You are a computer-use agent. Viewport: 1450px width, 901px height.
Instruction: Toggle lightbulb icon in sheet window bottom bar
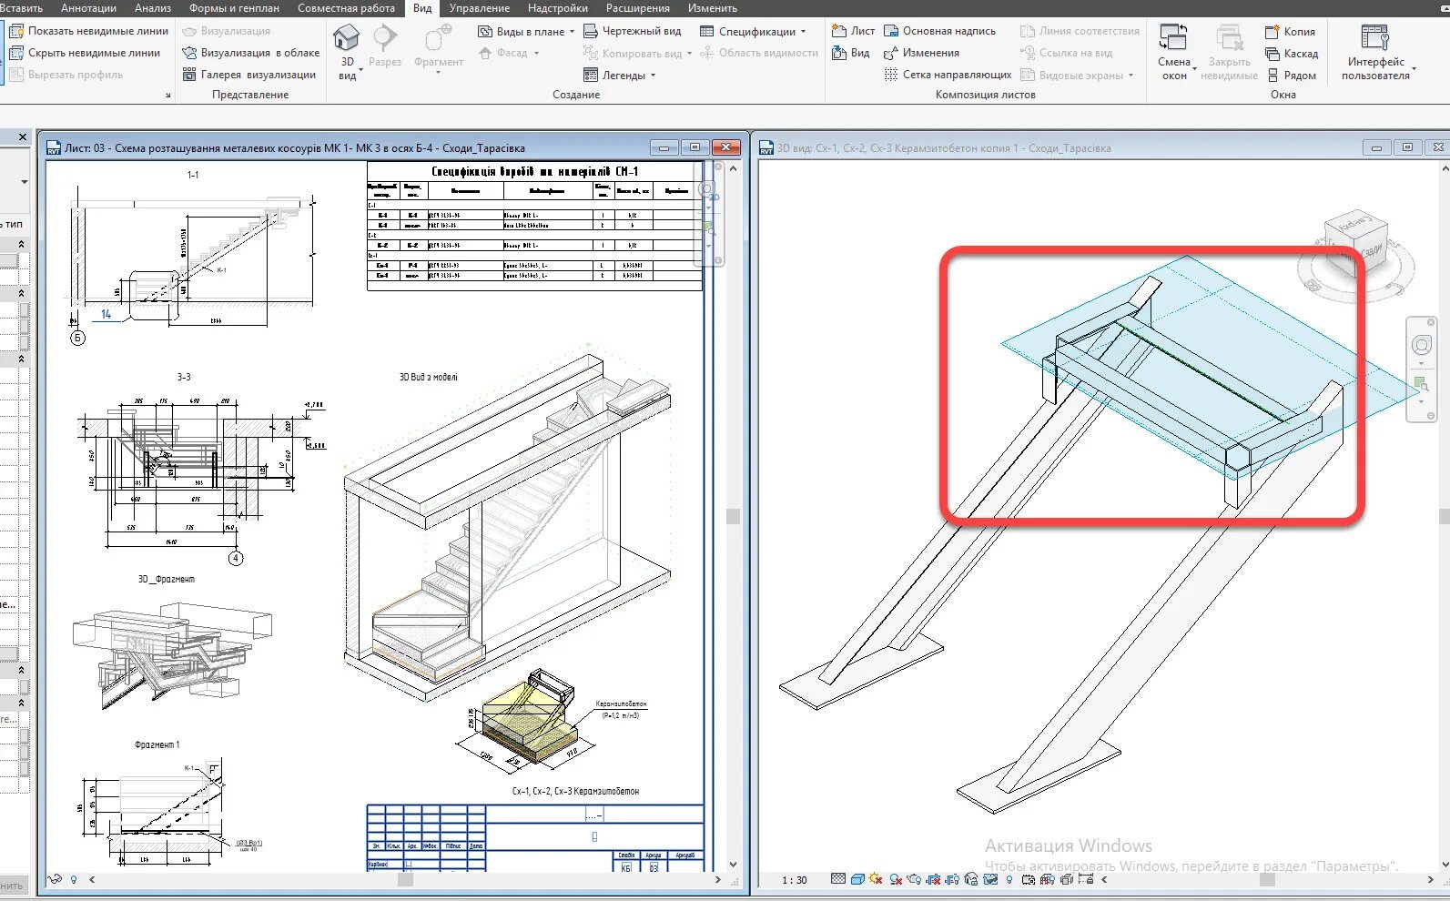click(x=74, y=880)
